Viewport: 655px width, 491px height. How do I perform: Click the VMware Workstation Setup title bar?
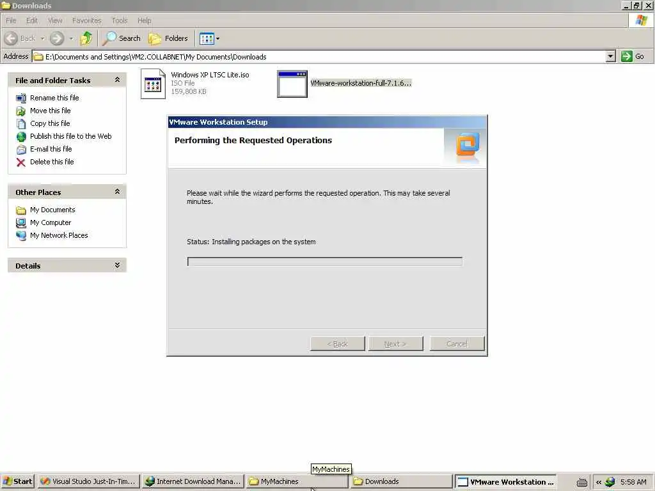[327, 122]
